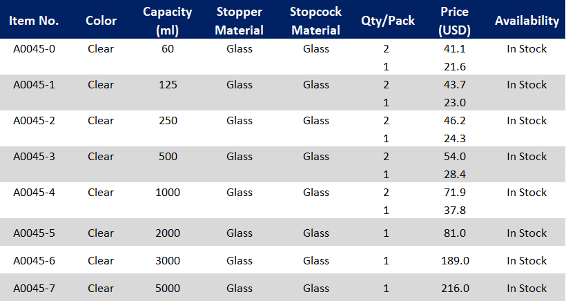Select the Availability column header
Viewport: 566px width, 301px height.
tap(527, 21)
